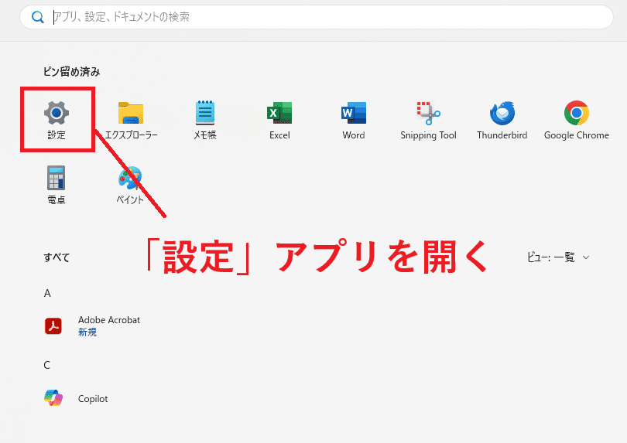Select the letter A section header
Image resolution: width=627 pixels, height=443 pixels.
[47, 293]
